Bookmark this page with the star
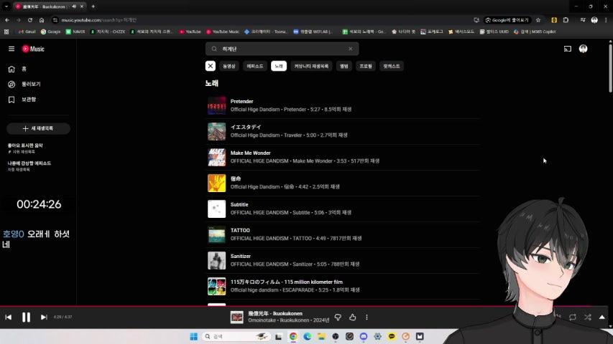Image resolution: width=613 pixels, height=344 pixels. [x=538, y=20]
